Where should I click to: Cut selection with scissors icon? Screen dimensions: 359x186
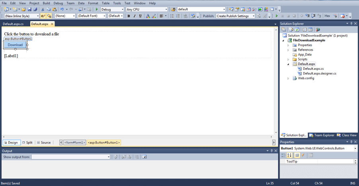(43, 10)
